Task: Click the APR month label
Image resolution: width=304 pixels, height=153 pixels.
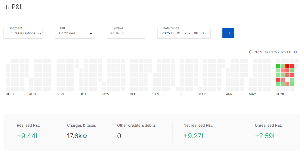Action: 229,94
